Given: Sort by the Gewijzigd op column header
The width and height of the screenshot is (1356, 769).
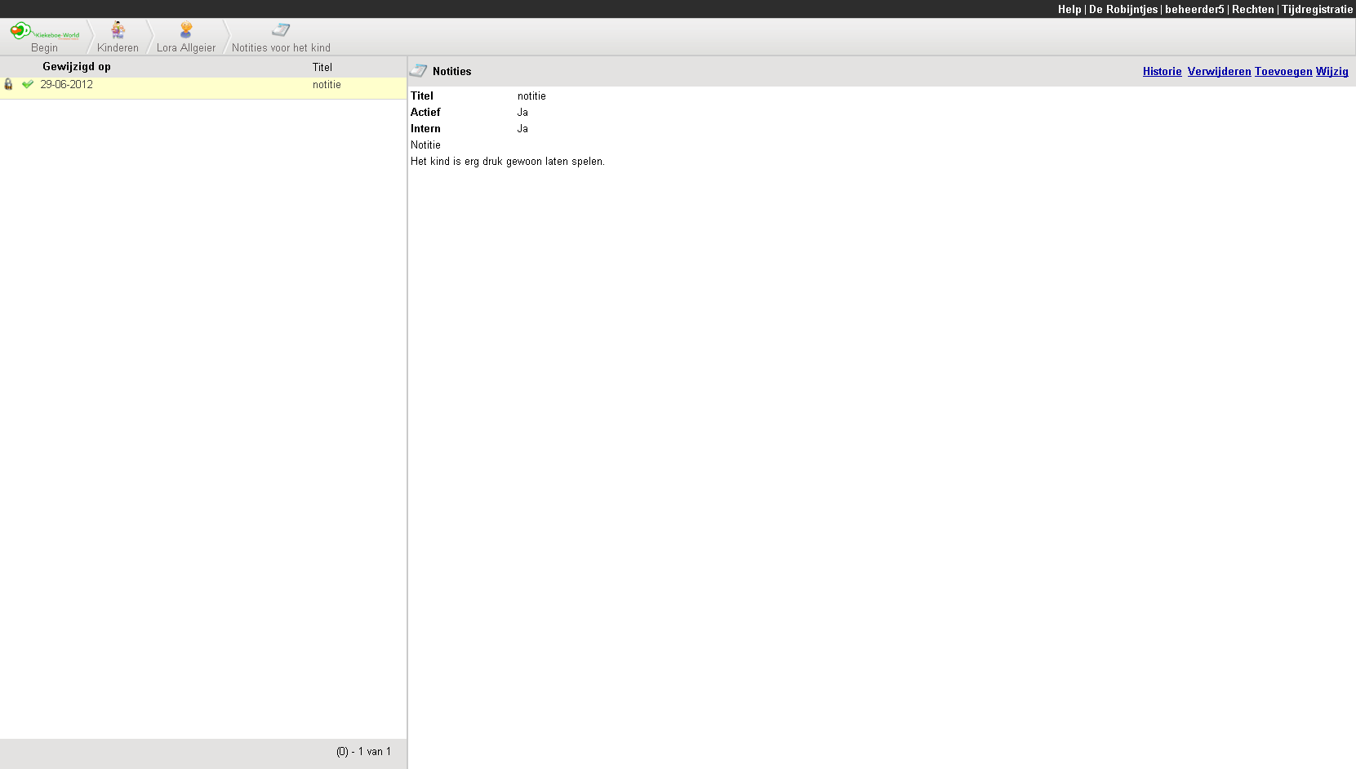Looking at the screenshot, I should [77, 67].
